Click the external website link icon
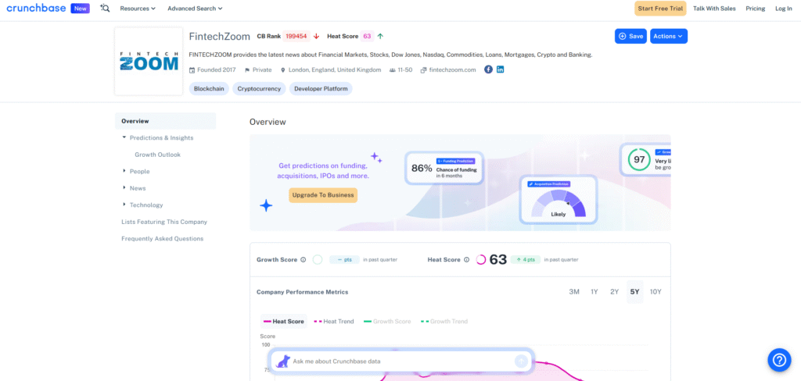This screenshot has width=801, height=381. pos(423,69)
